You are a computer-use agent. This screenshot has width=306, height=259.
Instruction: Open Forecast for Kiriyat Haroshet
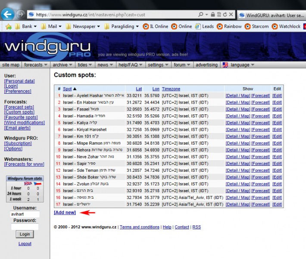point(260,129)
